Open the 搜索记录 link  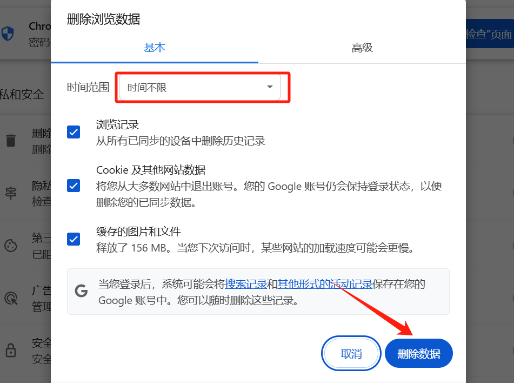coord(246,284)
